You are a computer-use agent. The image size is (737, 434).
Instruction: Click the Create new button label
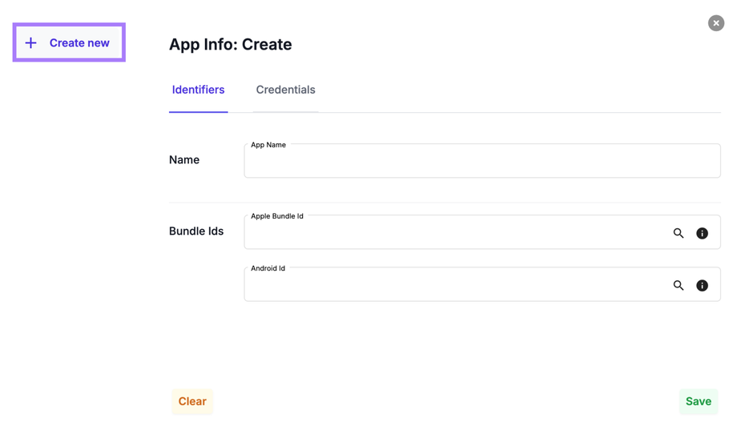click(79, 43)
